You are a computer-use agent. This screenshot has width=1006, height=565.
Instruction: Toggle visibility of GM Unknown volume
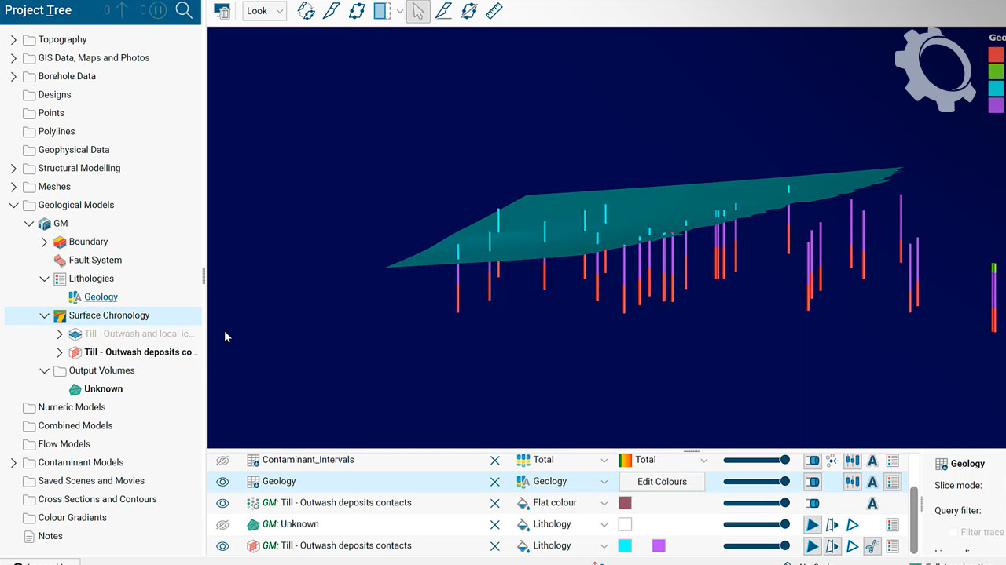[x=222, y=524]
